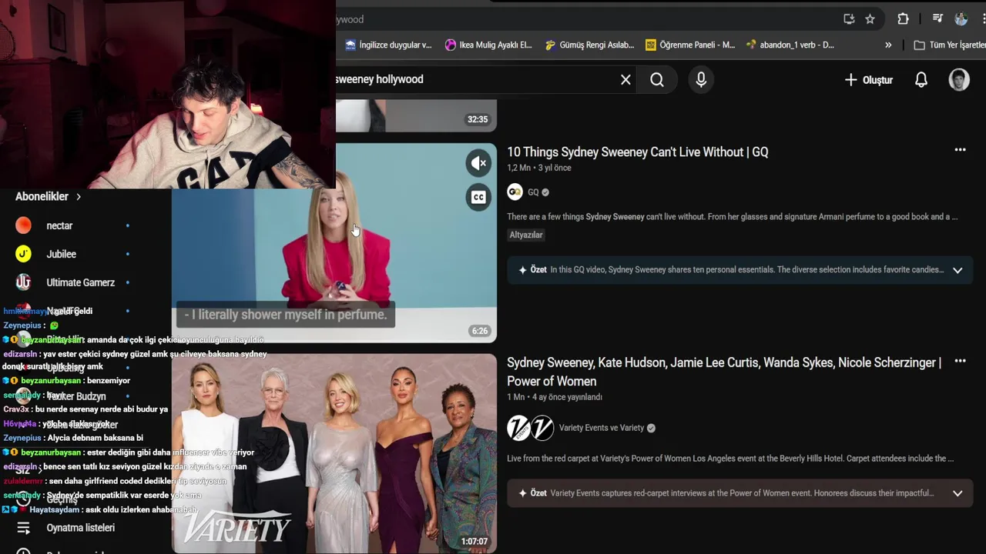Screen dimensions: 986x554
Task: Open the partially visible 32:35 video thumbnail
Action: click(x=416, y=115)
